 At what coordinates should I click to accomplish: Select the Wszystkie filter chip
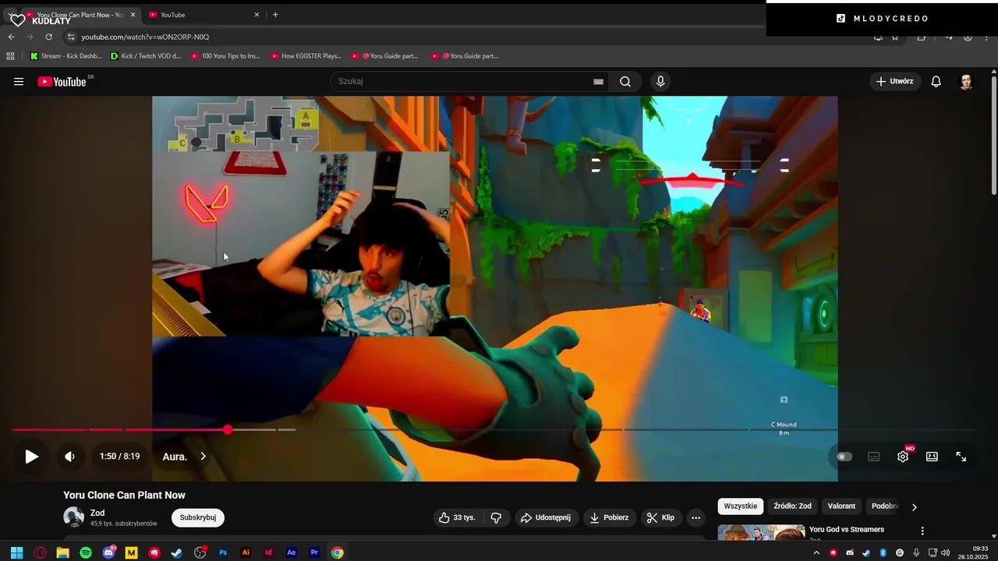point(740,506)
